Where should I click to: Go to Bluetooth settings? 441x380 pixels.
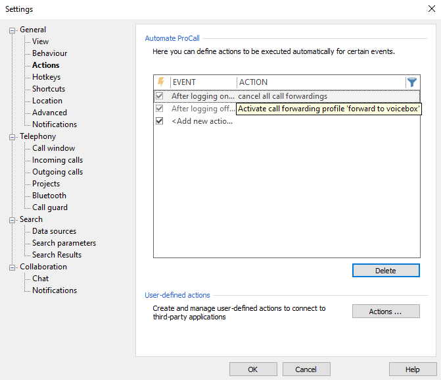point(49,196)
